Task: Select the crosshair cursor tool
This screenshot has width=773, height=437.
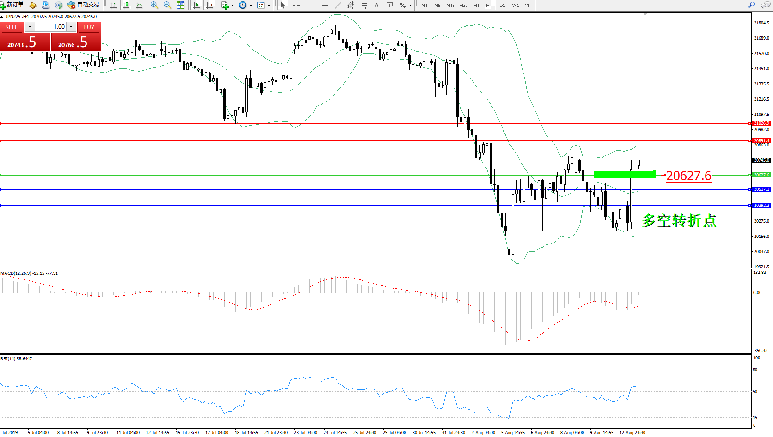Action: [x=296, y=5]
